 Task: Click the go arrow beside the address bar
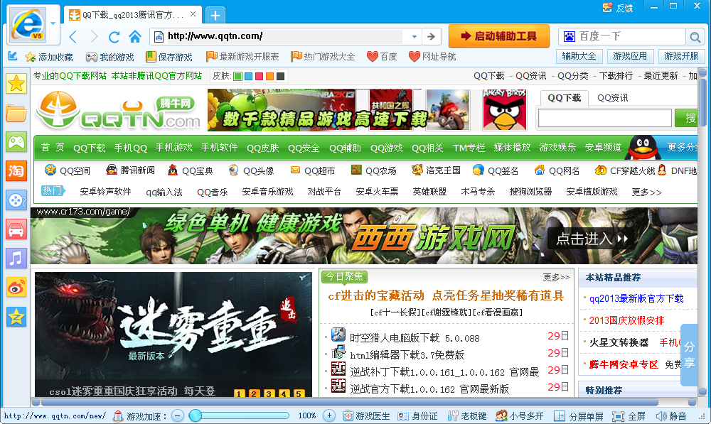(x=432, y=36)
